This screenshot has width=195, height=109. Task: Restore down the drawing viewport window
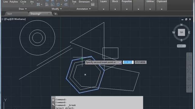(186, 19)
